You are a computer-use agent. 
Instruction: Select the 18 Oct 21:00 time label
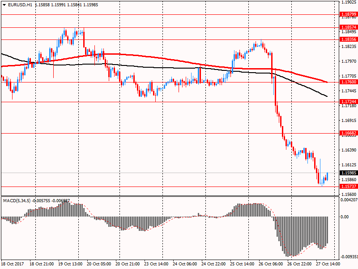click(x=42, y=264)
